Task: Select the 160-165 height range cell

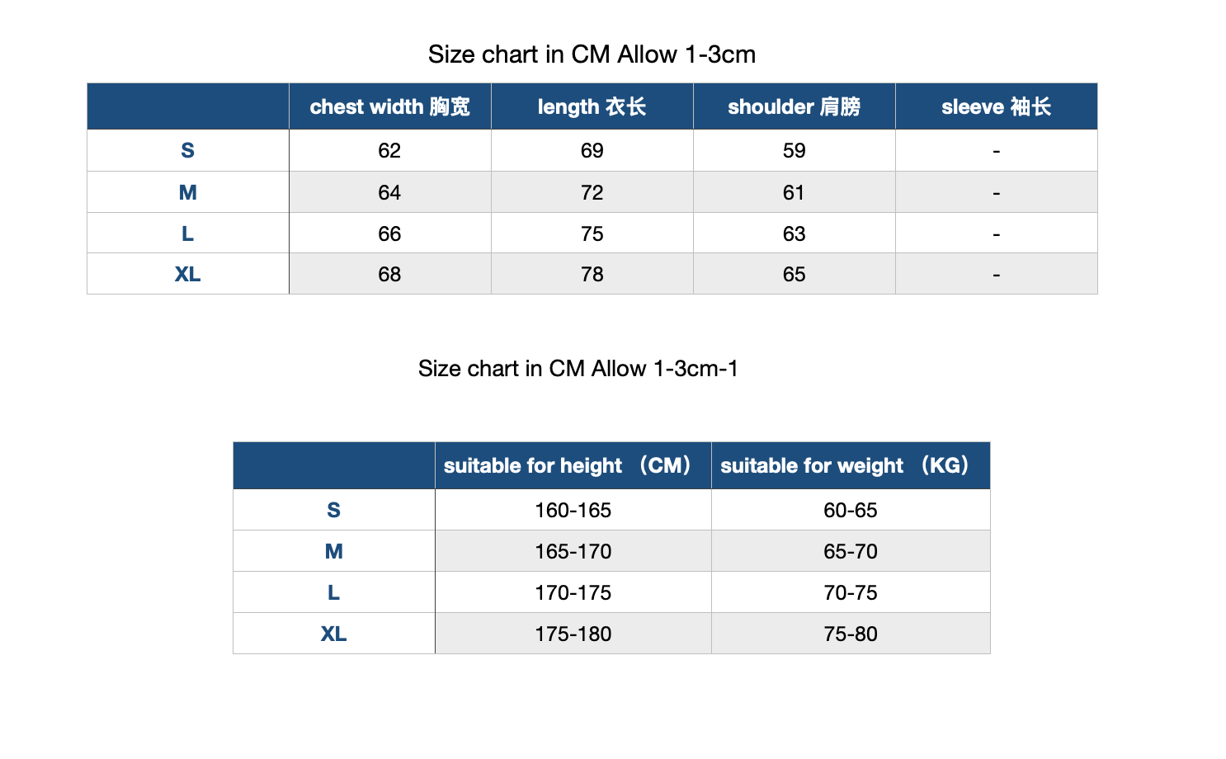Action: point(573,510)
